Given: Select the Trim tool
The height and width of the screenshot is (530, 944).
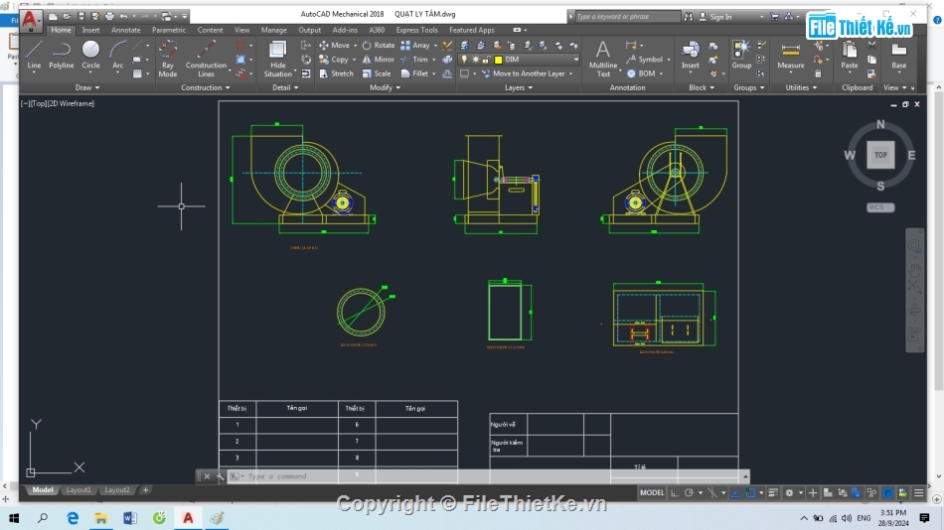Looking at the screenshot, I should point(414,60).
